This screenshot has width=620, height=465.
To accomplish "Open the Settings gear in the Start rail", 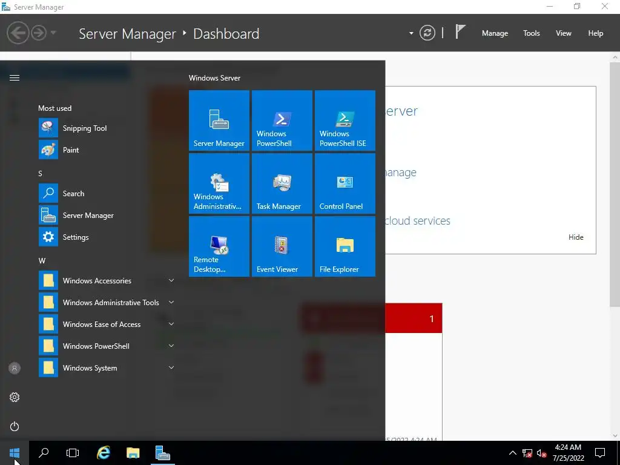I will [15, 397].
